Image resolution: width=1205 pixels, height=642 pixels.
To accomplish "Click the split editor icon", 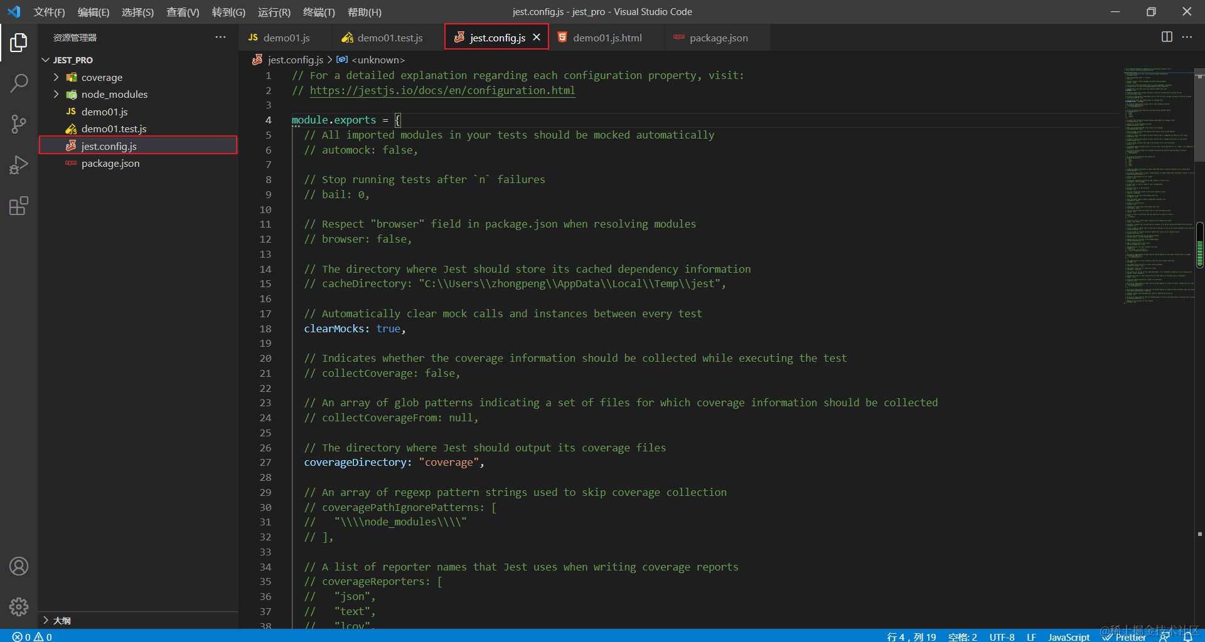I will coord(1167,37).
